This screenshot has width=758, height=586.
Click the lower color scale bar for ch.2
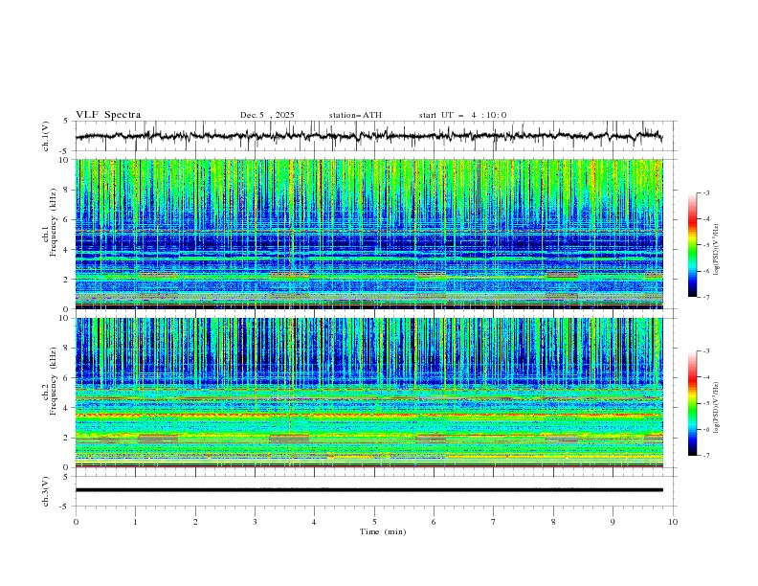coord(693,403)
